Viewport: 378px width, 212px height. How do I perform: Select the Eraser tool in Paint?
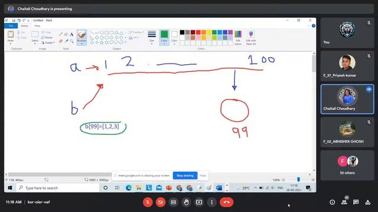click(60, 41)
